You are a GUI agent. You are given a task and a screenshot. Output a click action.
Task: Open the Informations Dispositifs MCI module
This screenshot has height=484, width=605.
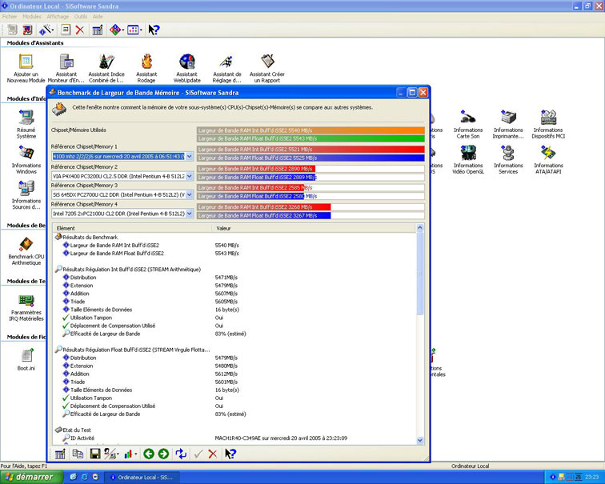pos(548,124)
